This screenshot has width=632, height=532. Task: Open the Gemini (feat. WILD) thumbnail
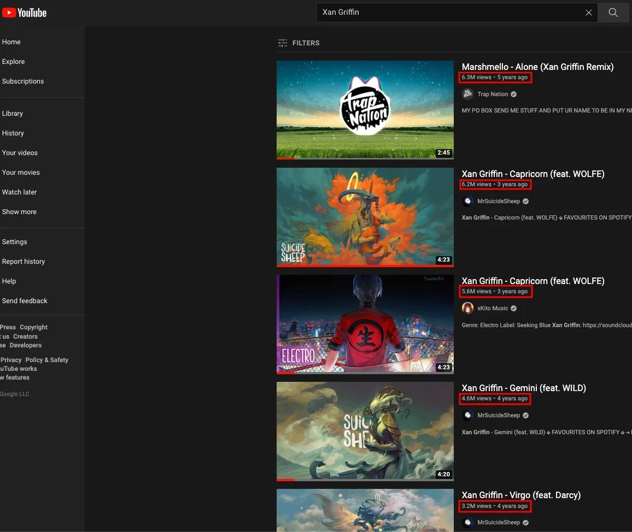[x=365, y=431]
